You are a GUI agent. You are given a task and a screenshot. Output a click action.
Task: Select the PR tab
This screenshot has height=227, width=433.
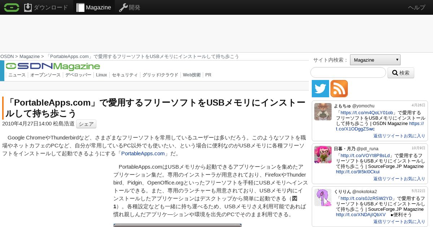coord(208,75)
